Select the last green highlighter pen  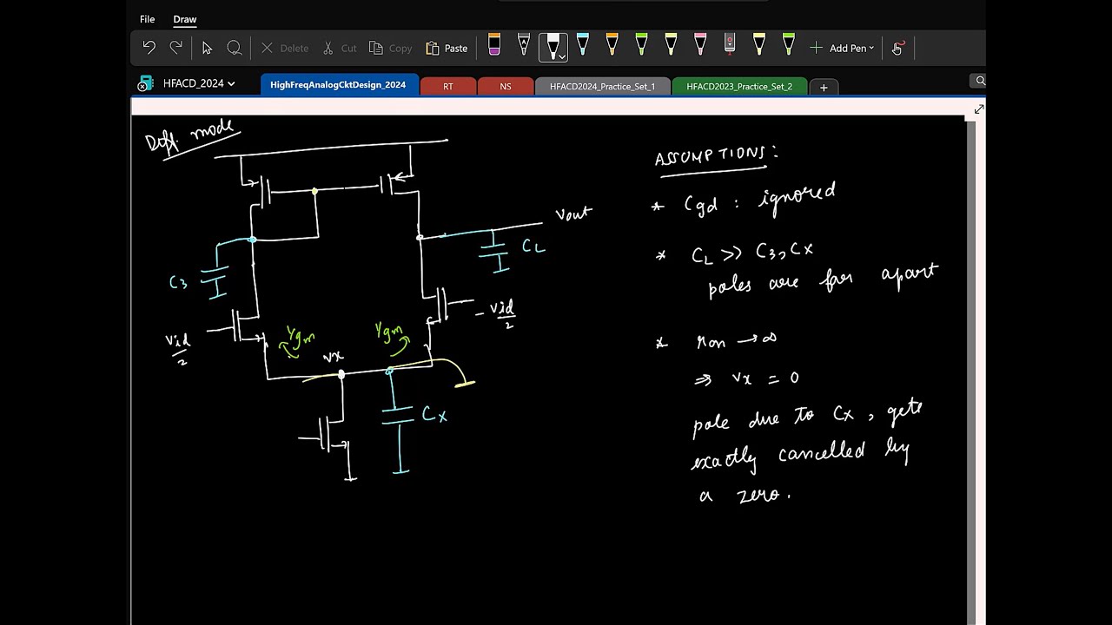(788, 45)
